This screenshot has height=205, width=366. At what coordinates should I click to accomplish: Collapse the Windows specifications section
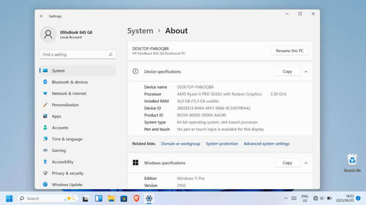pyautogui.click(x=306, y=163)
